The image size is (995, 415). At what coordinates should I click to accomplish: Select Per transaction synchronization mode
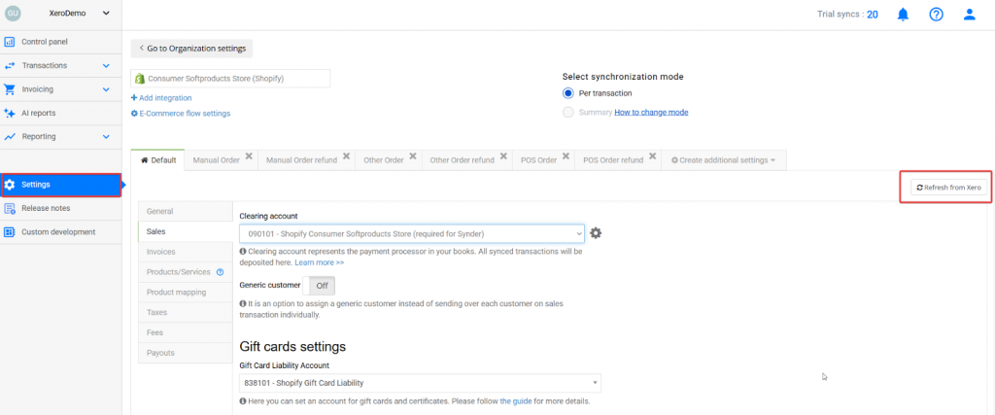coord(568,93)
